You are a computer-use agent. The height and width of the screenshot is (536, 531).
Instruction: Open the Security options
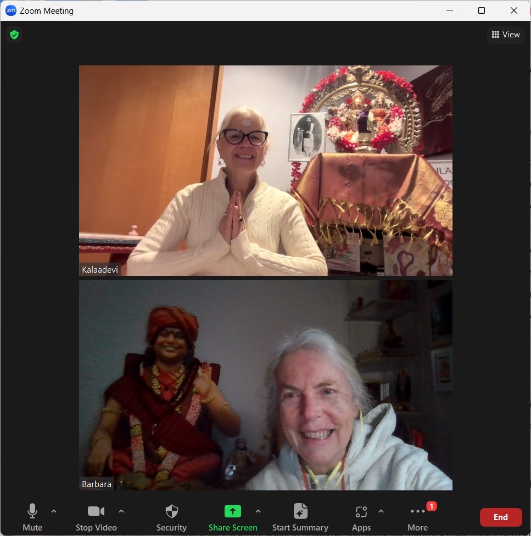click(x=171, y=517)
